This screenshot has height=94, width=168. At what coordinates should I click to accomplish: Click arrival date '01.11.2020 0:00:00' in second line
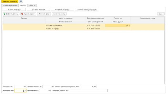(x=95, y=29)
